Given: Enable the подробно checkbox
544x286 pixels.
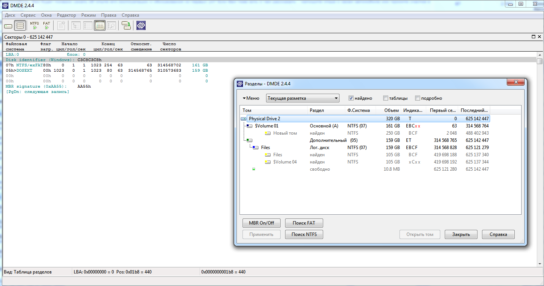Looking at the screenshot, I should click(x=417, y=98).
